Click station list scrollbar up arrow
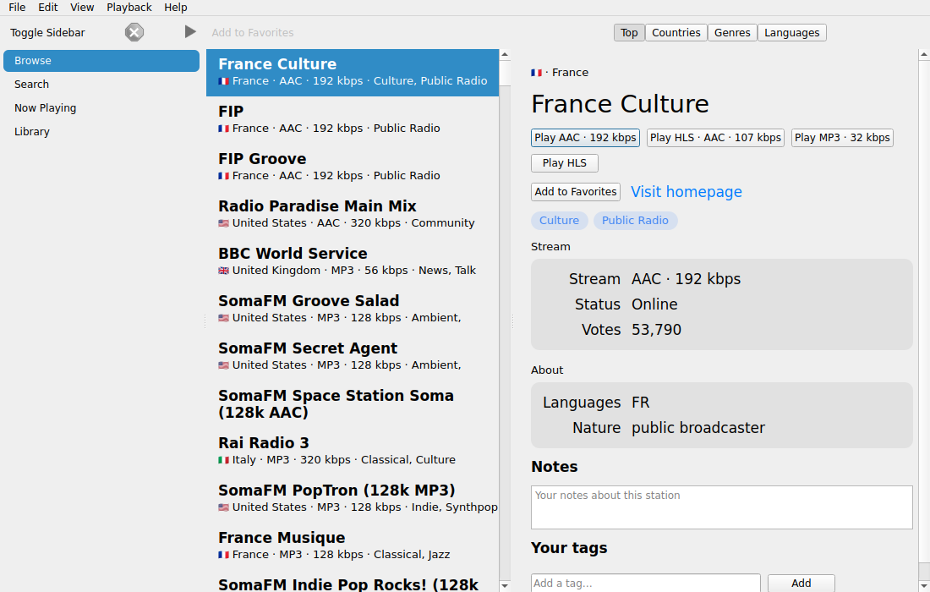 click(x=505, y=55)
